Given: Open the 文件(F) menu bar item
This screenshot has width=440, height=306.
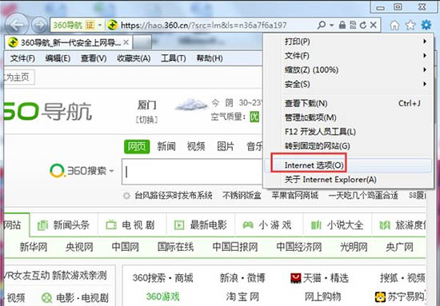Looking at the screenshot, I should (22, 58).
